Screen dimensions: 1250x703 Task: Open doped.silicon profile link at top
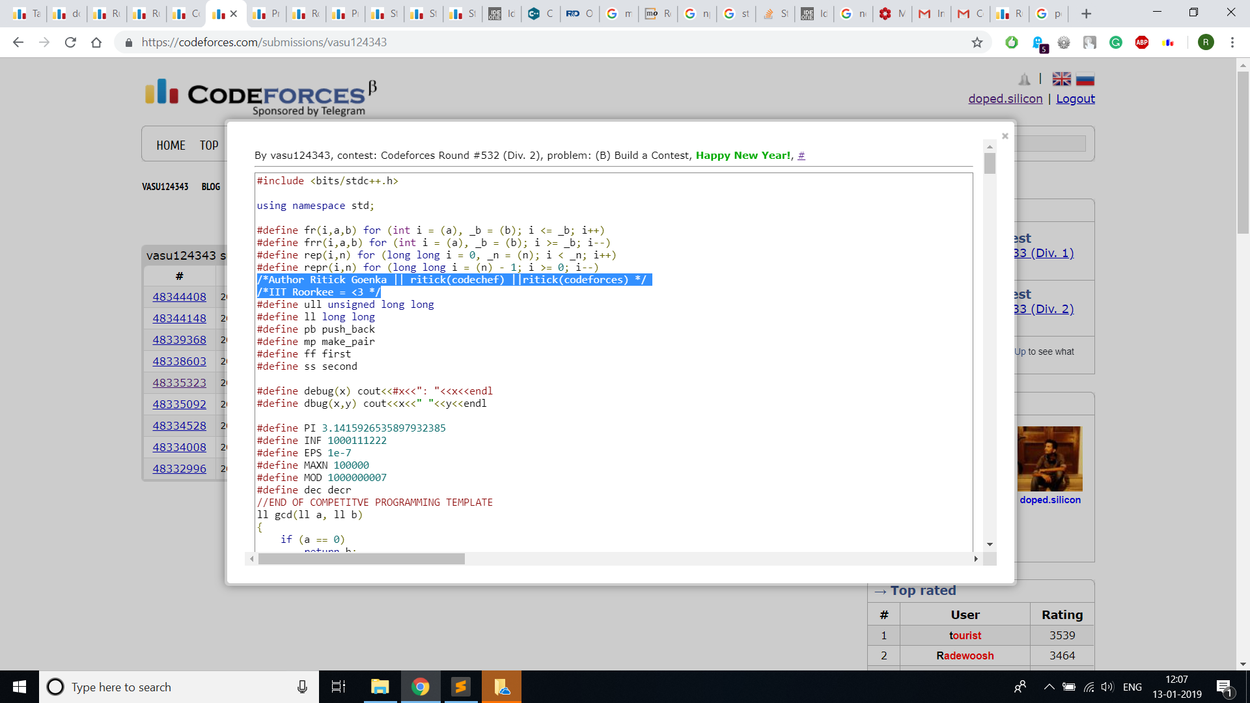(1005, 98)
